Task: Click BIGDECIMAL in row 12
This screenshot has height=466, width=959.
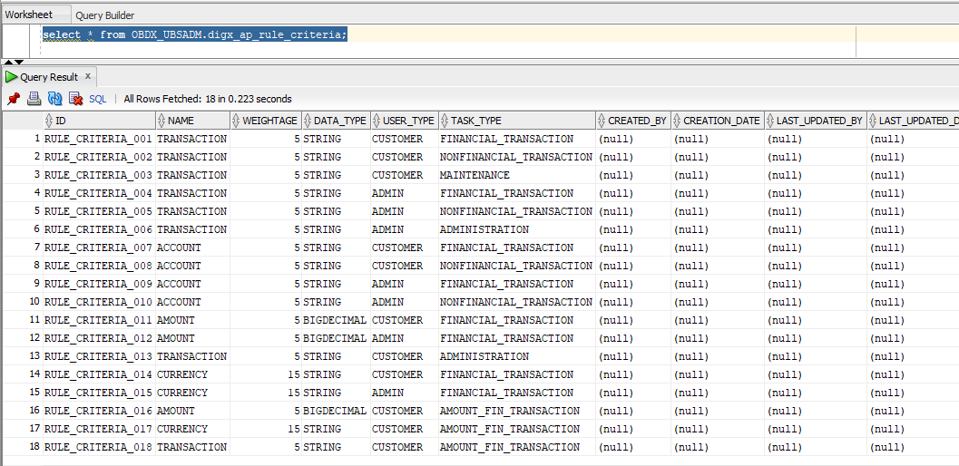Action: coord(335,338)
